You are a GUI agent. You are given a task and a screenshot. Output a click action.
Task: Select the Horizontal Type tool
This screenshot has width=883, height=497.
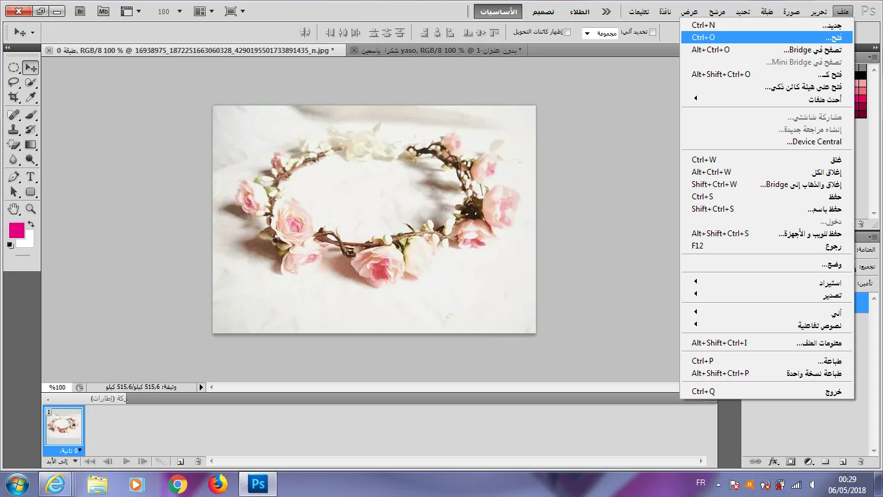coord(30,177)
